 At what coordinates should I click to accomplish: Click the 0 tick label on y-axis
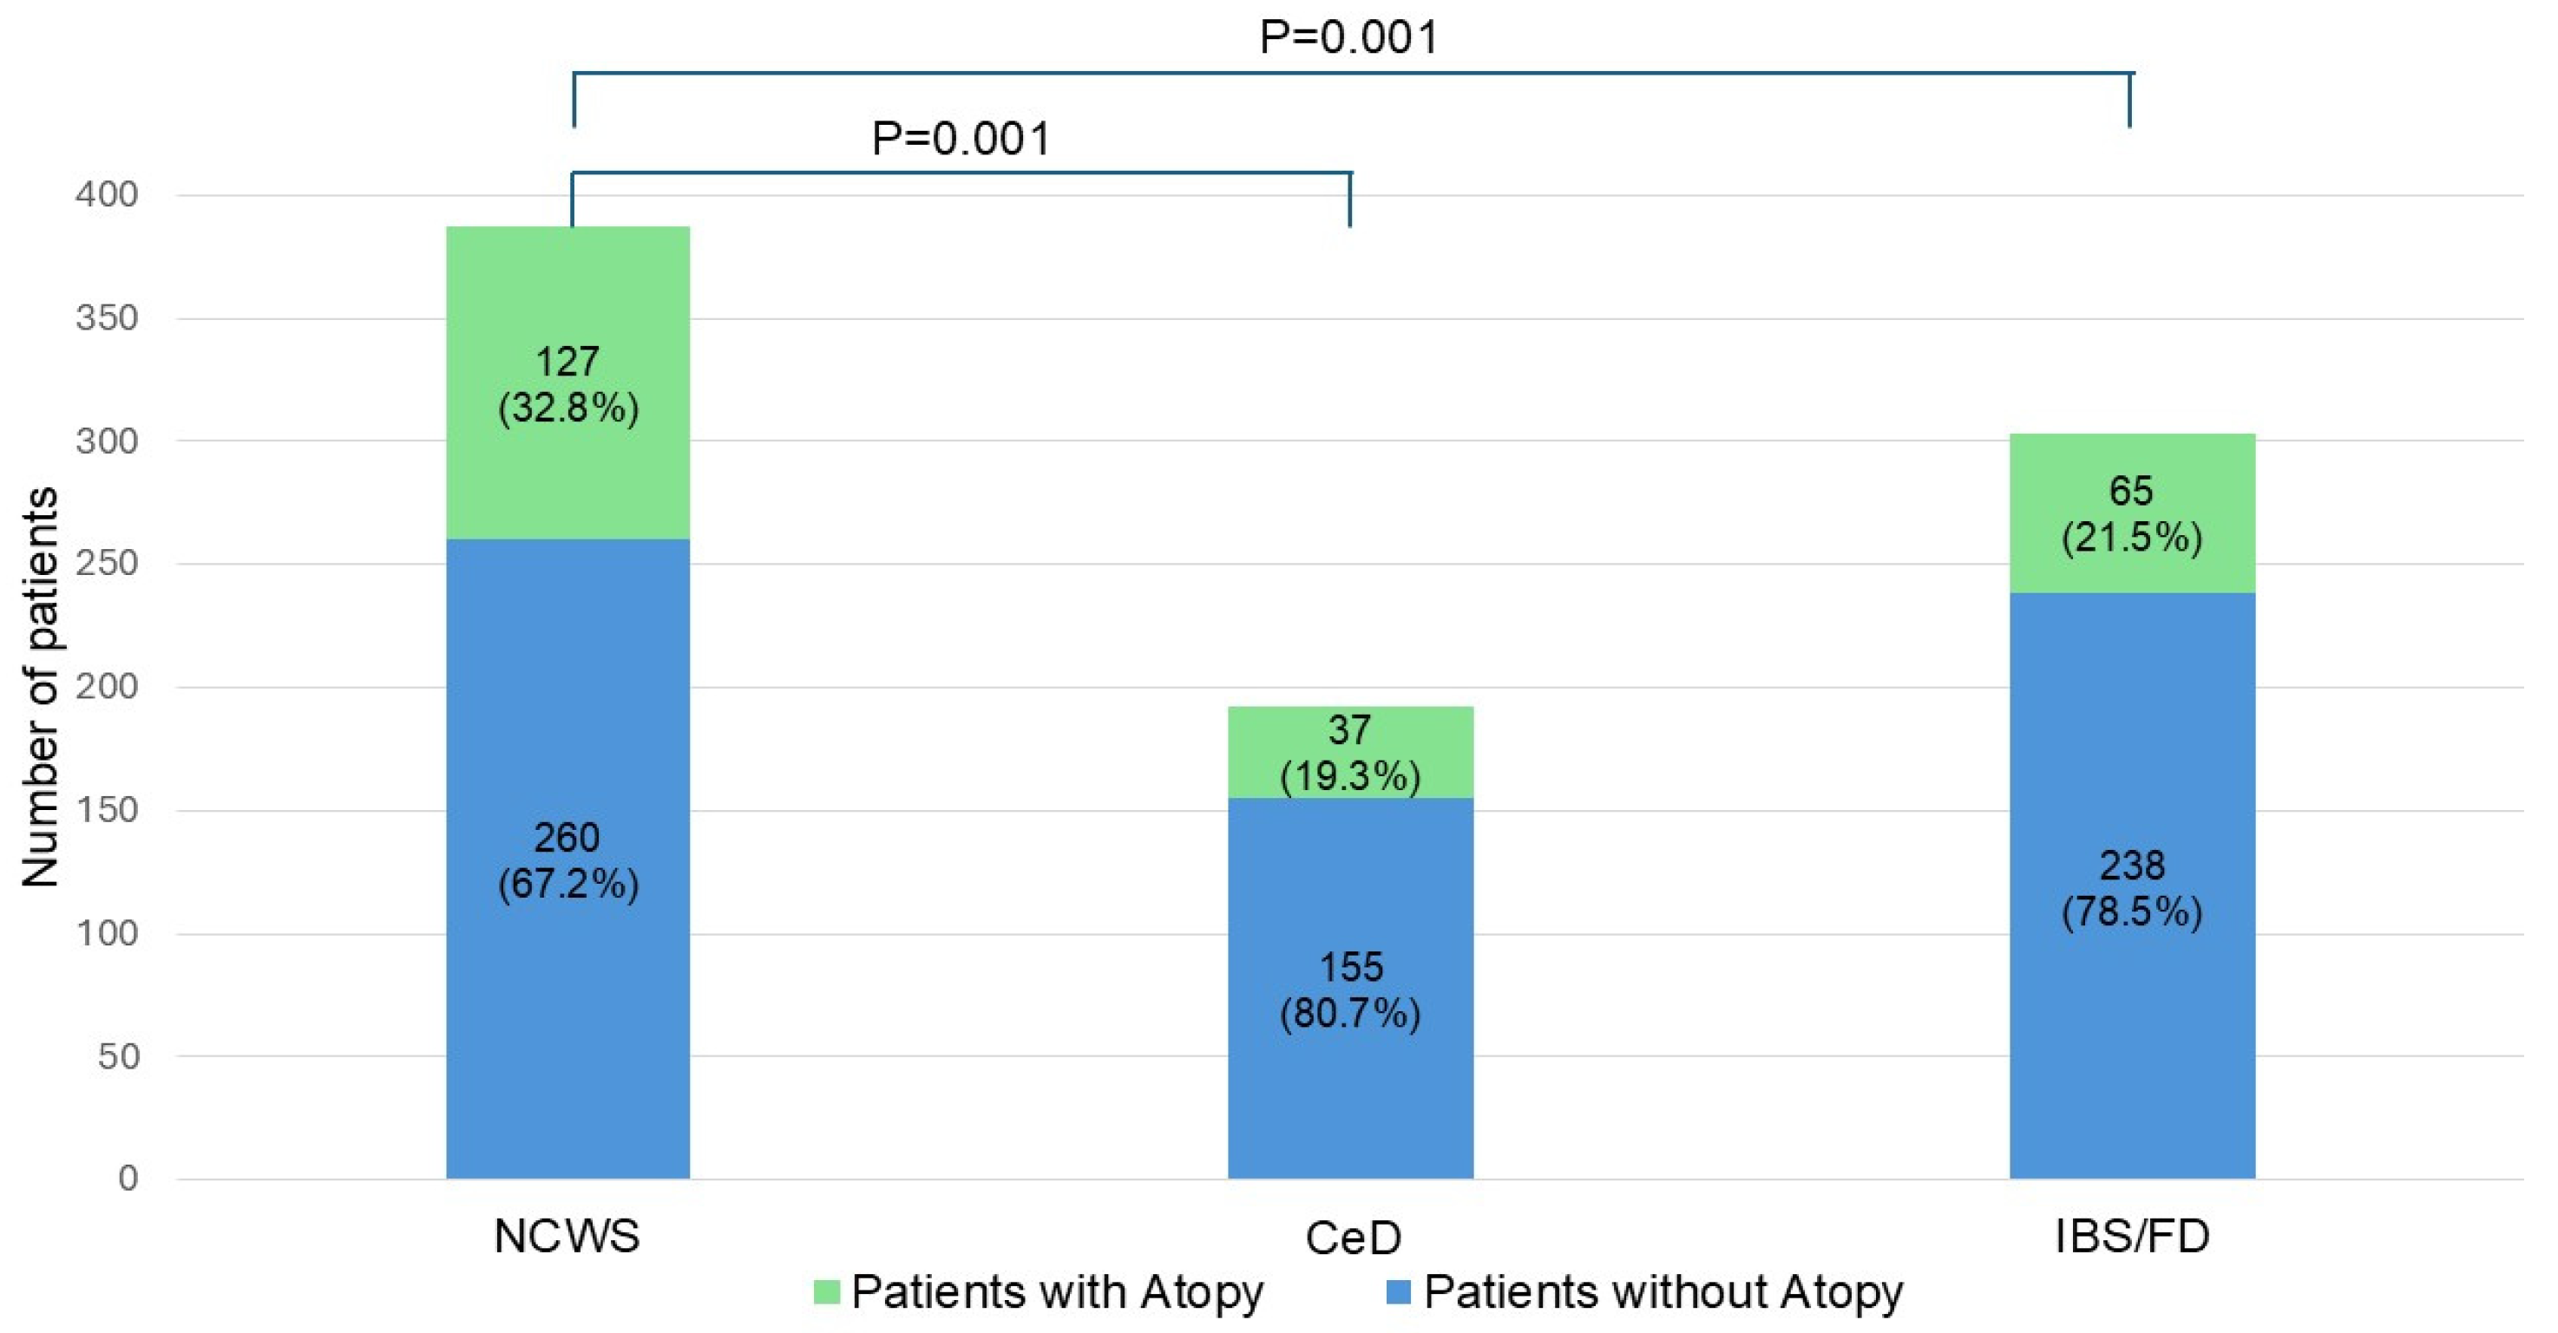128,1178
